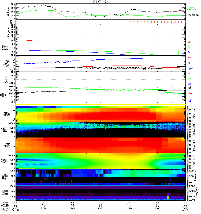201x214 pixels.
Task: Click the hhmm time format label
Action: pos(5,208)
